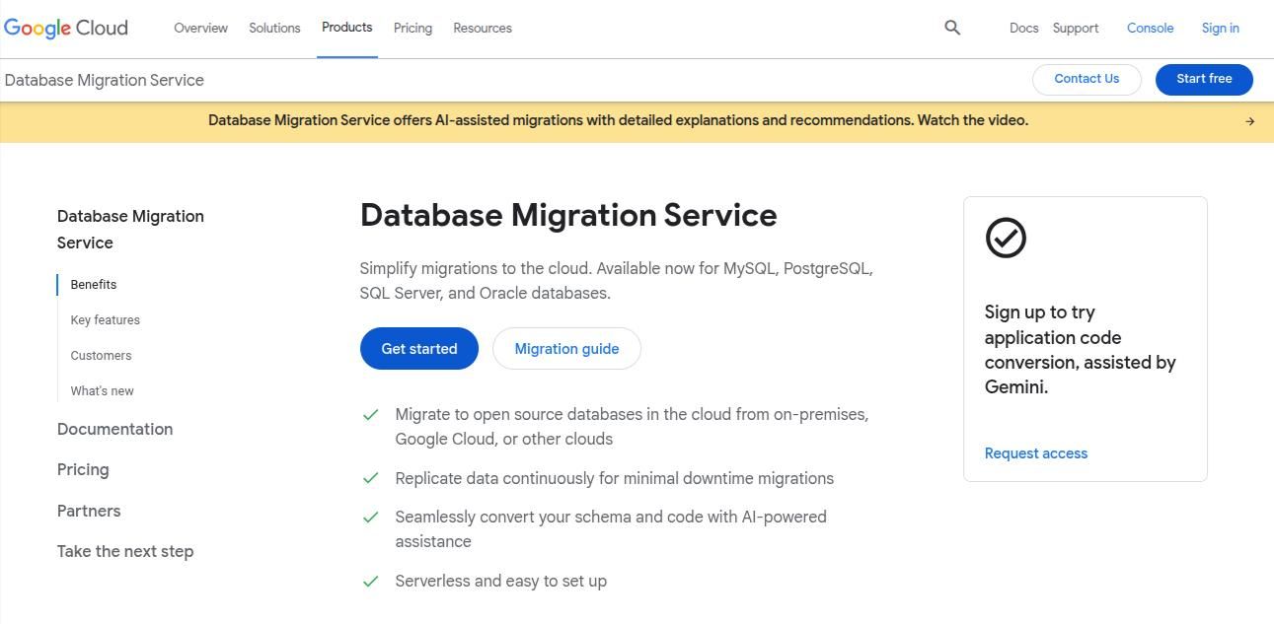Click 'Seamlessly convert your schema and code' text
Screen dimensions: 1274x624
click(x=611, y=529)
